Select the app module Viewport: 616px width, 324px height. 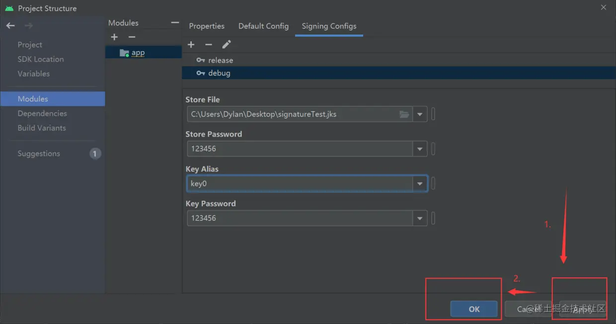click(144, 53)
